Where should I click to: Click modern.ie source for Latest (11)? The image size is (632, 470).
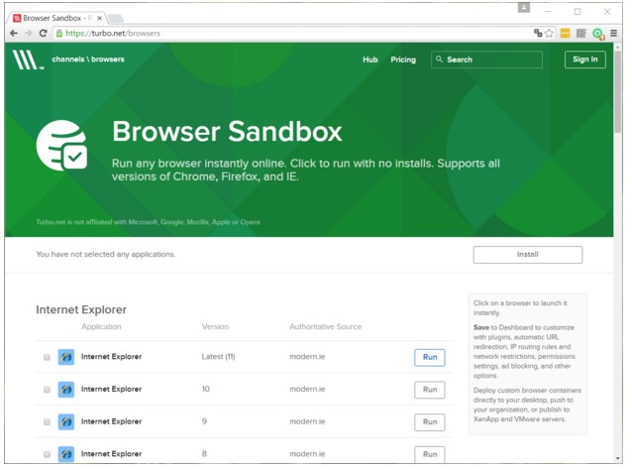pyautogui.click(x=307, y=357)
